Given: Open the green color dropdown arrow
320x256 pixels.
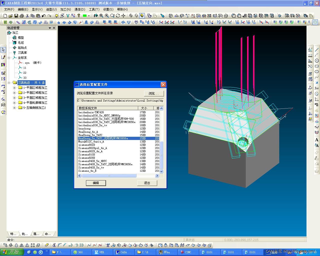Looking at the screenshot, I should [89, 16].
